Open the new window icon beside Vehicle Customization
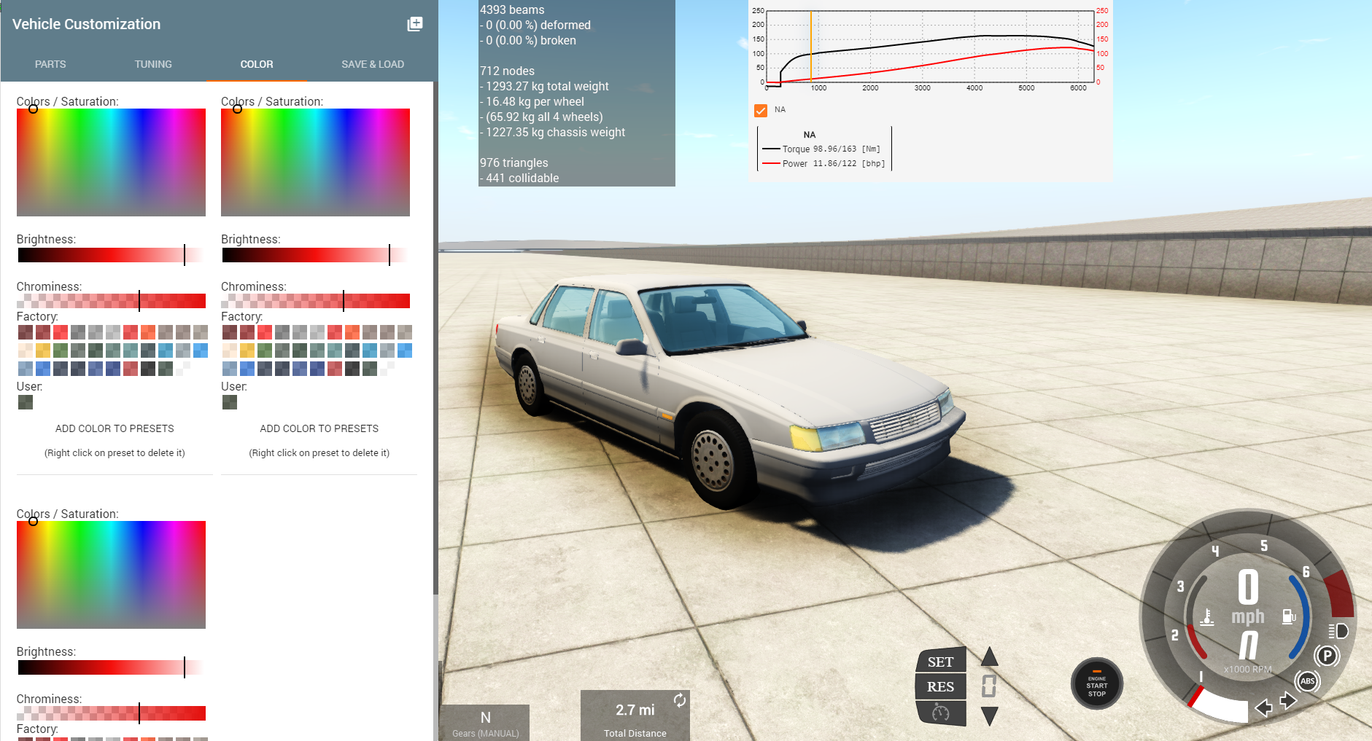This screenshot has width=1372, height=741. tap(414, 24)
